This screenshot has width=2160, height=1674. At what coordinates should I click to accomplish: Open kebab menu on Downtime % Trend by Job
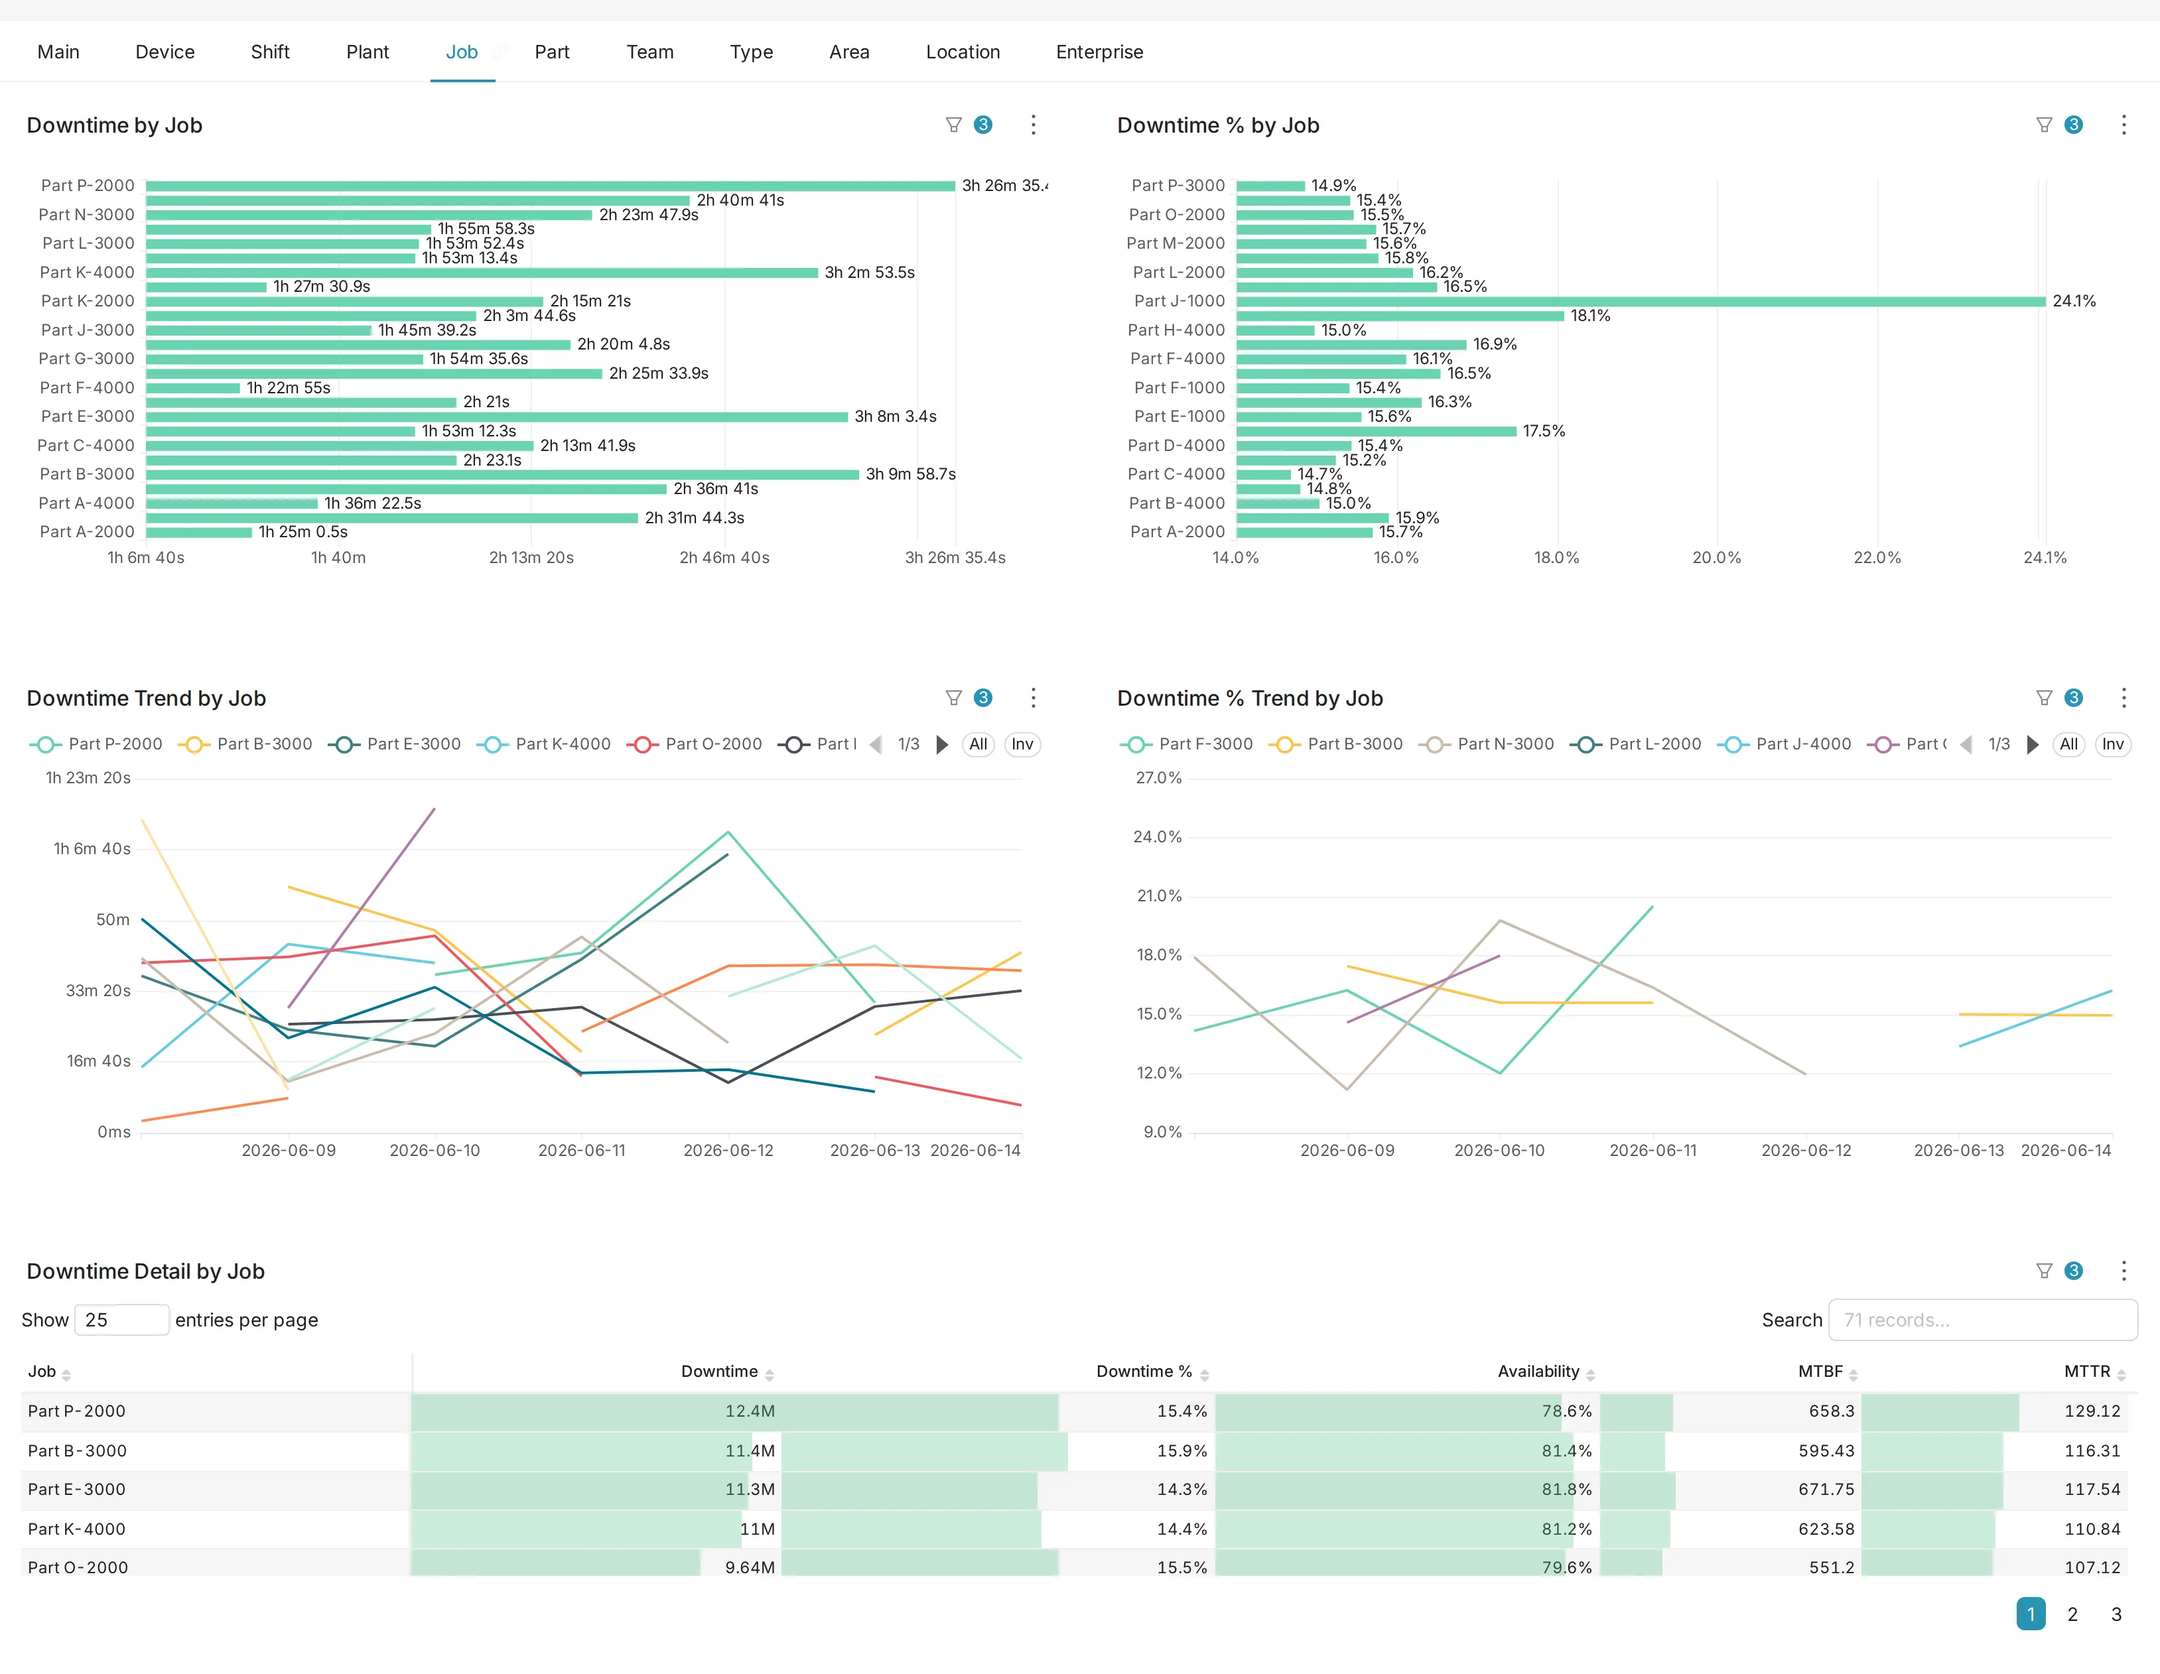2124,698
